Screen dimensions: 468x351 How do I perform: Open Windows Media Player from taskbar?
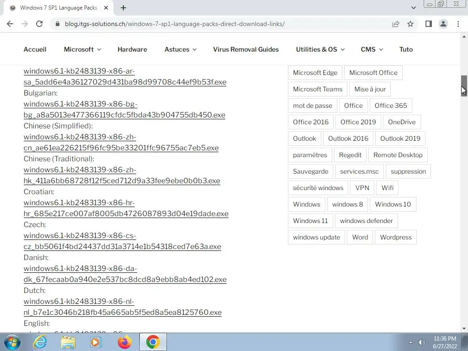pos(96,342)
